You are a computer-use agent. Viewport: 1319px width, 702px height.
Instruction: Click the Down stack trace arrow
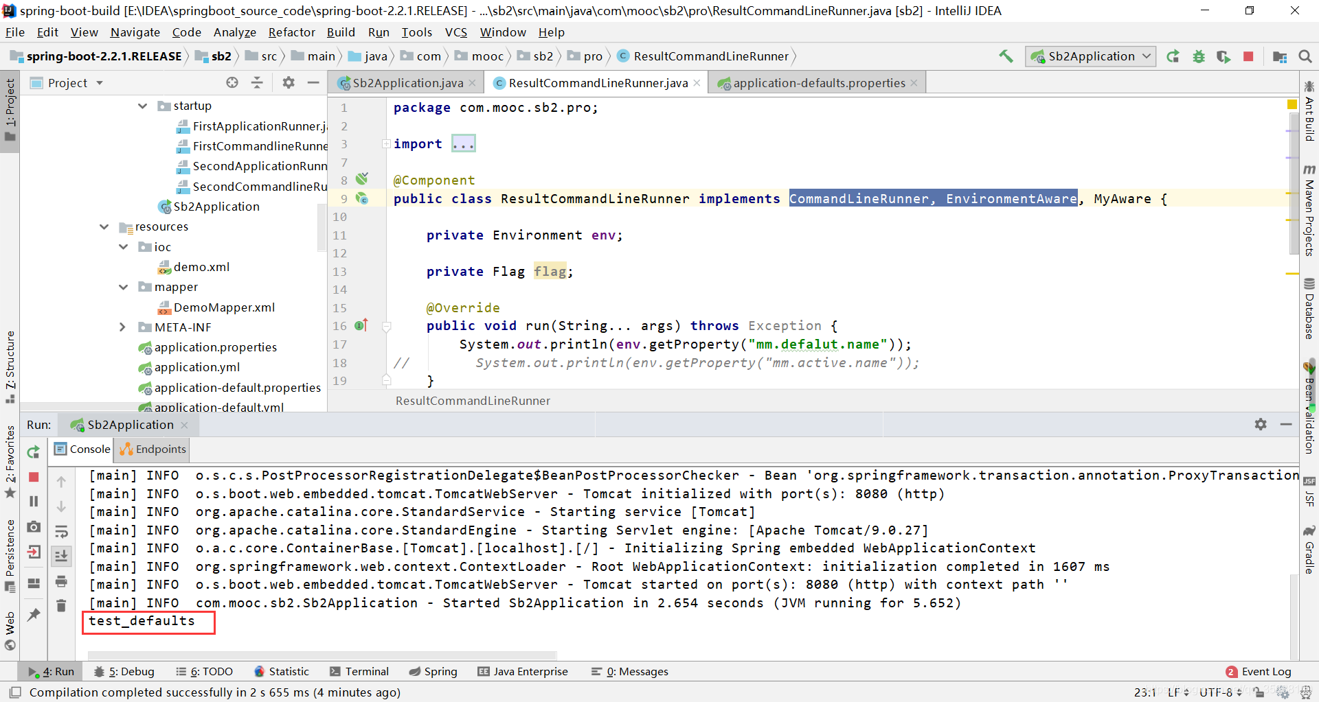pos(61,506)
